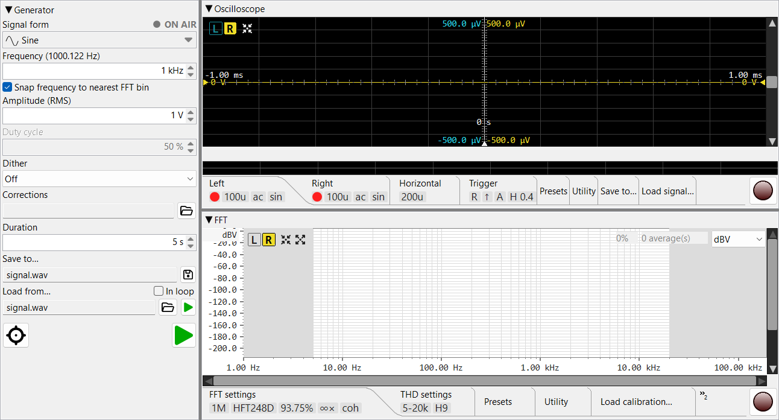
Task: Click the FFT record button
Action: point(763,401)
